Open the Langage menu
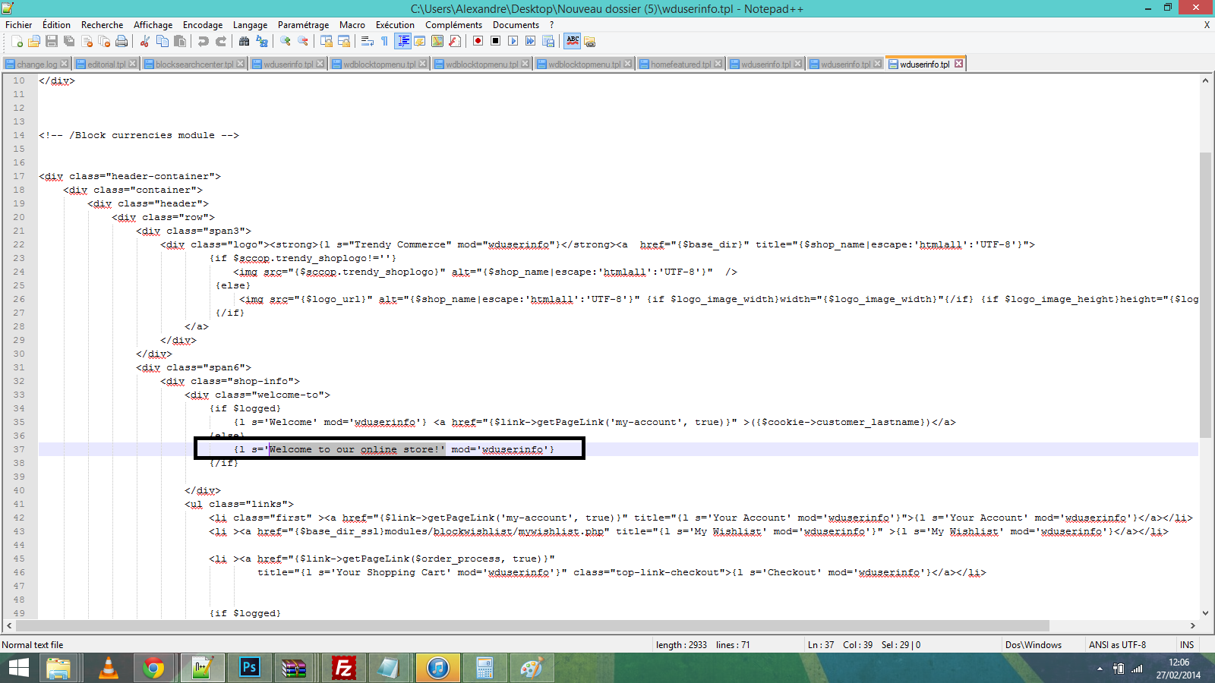 point(250,25)
